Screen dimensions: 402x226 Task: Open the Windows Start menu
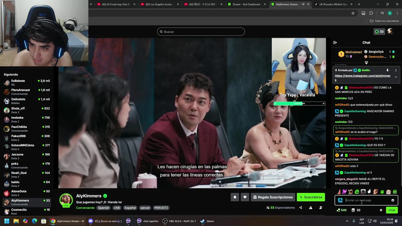coord(7,221)
